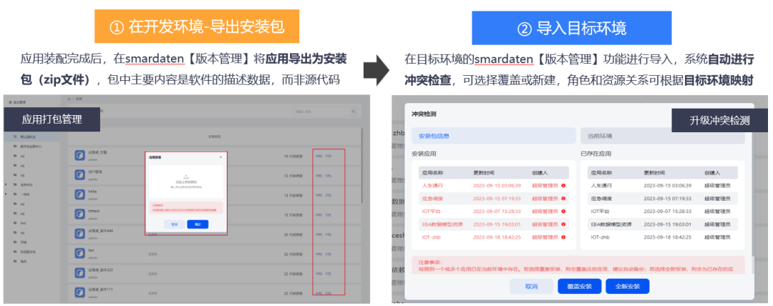
Task: Click the 全新安装 button
Action: click(628, 286)
